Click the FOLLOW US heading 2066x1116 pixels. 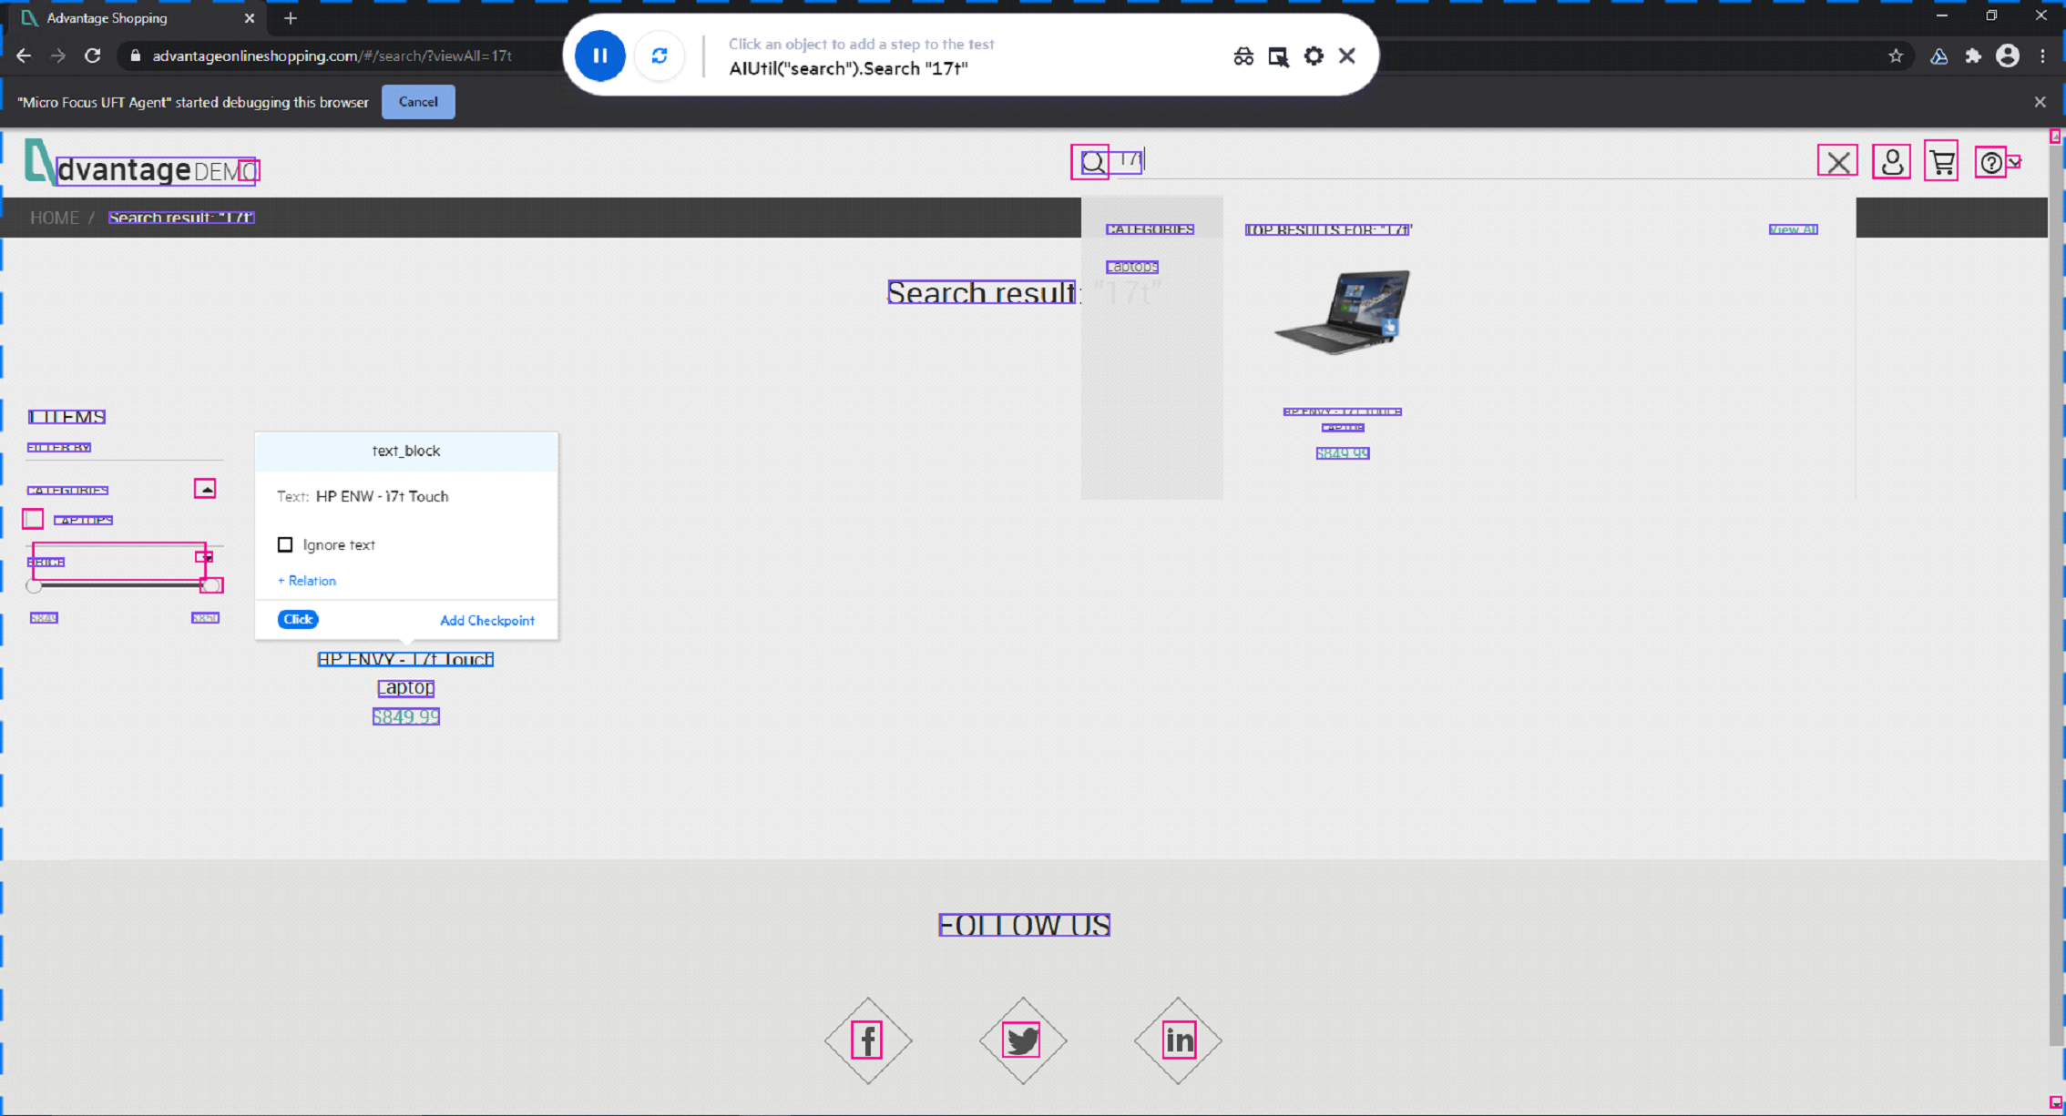point(1024,925)
